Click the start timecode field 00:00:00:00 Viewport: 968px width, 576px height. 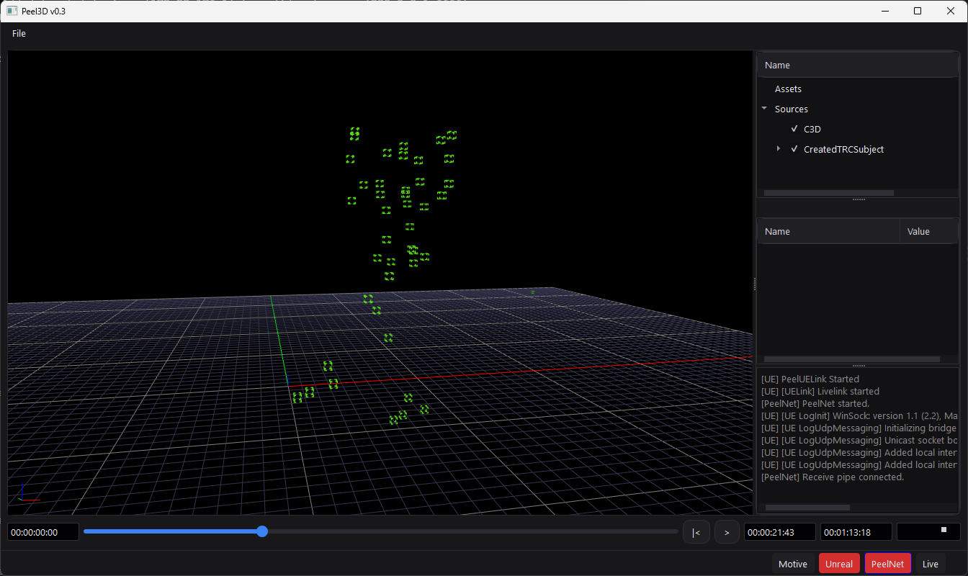coord(43,532)
